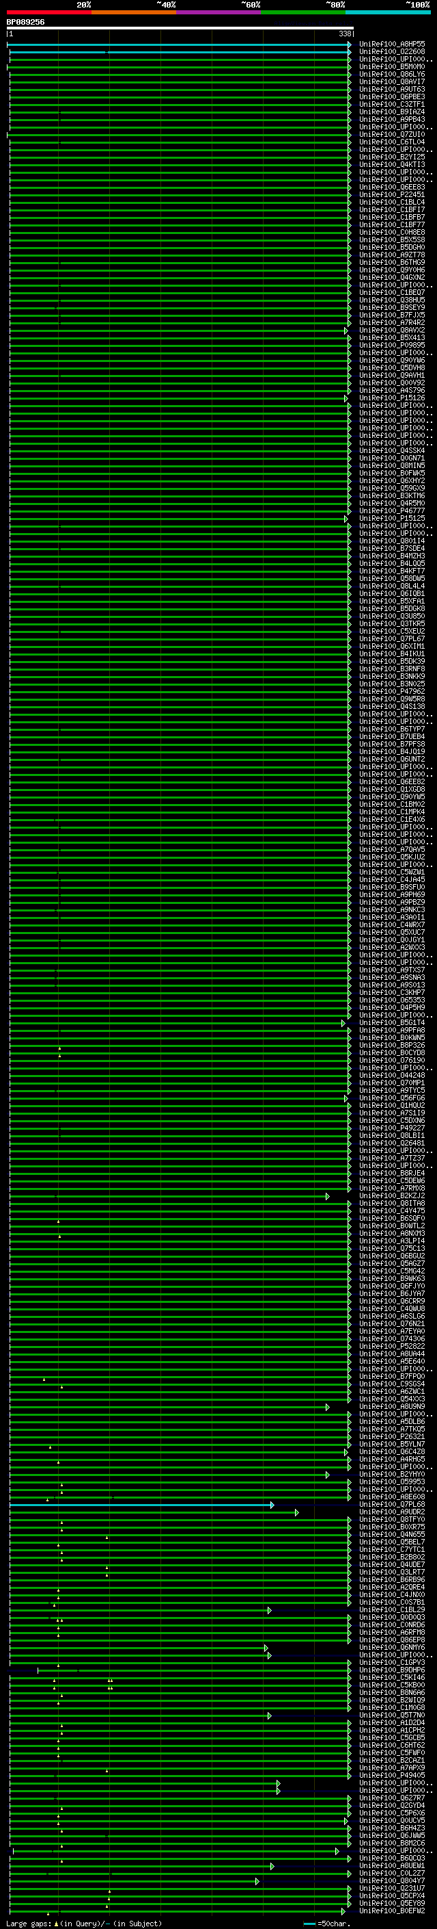Click the UniRef100_B2YHY0 label
The image size is (437, 1929).
tap(392, 1474)
